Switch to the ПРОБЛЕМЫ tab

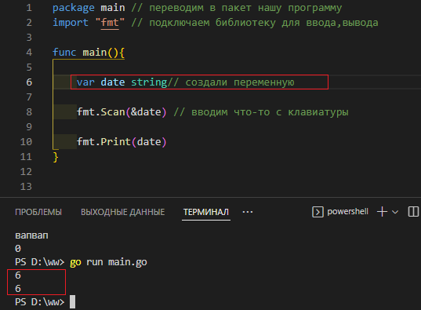(x=38, y=212)
